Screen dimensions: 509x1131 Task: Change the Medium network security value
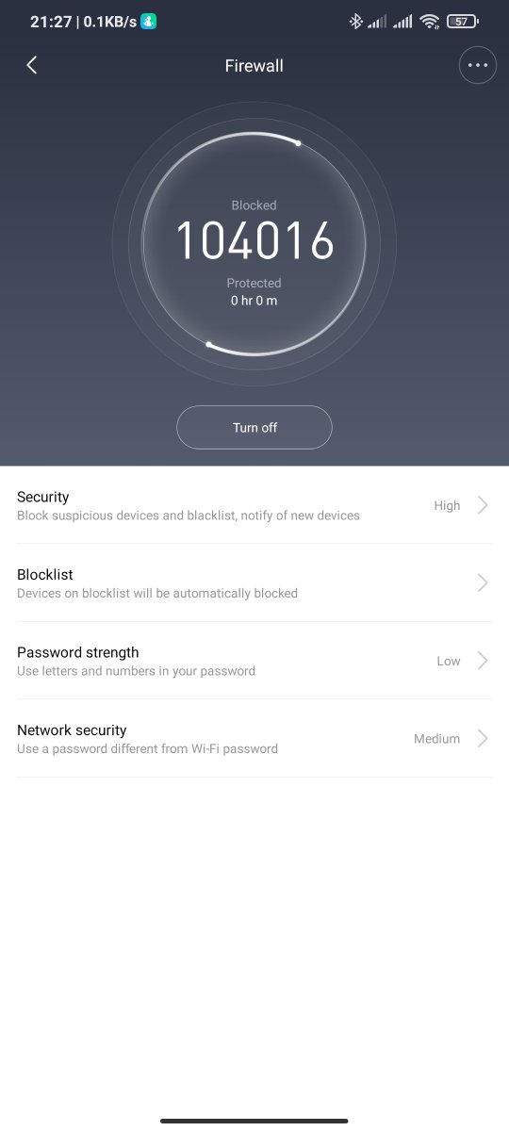[436, 739]
